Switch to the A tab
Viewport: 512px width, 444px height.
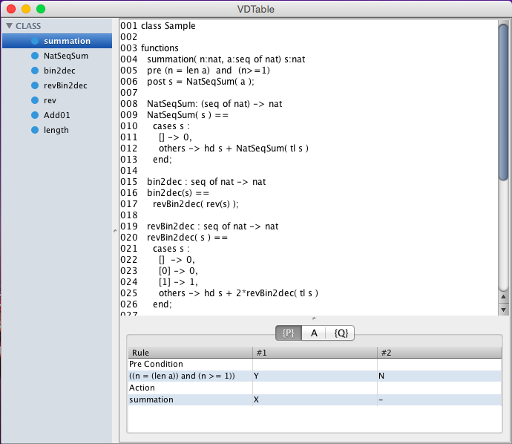[314, 333]
